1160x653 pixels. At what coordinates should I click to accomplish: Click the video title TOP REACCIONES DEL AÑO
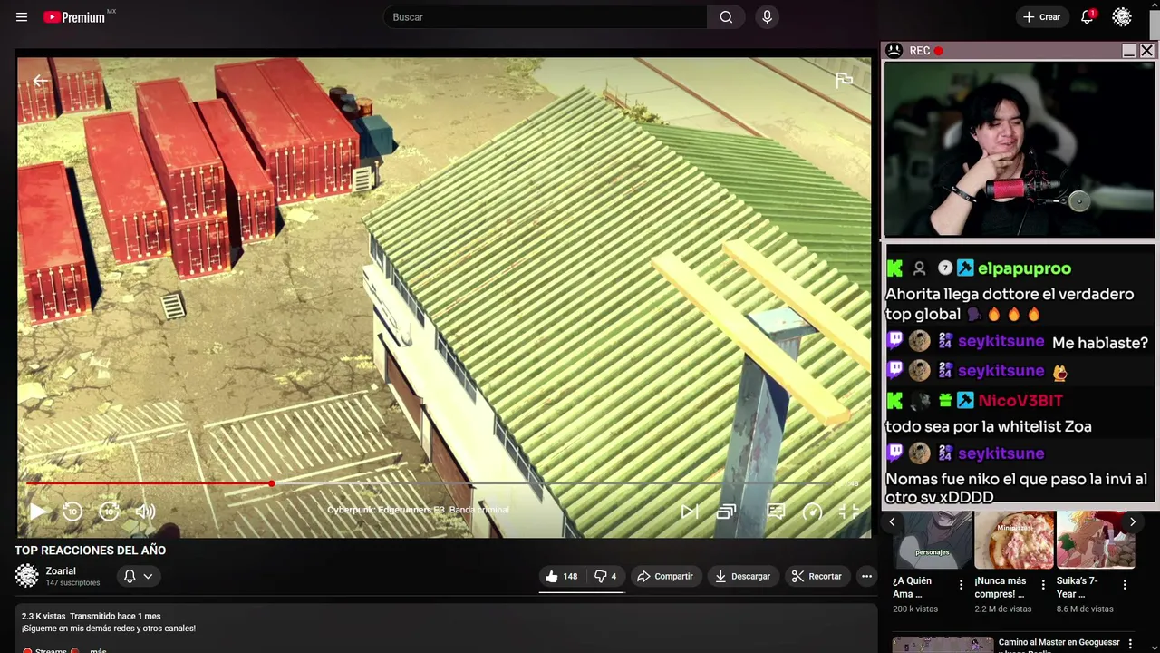click(x=90, y=551)
